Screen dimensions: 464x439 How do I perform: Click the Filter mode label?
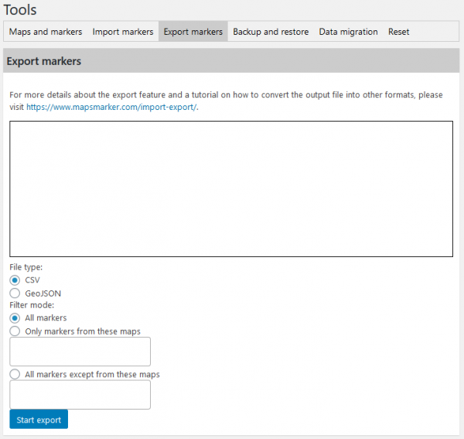32,305
